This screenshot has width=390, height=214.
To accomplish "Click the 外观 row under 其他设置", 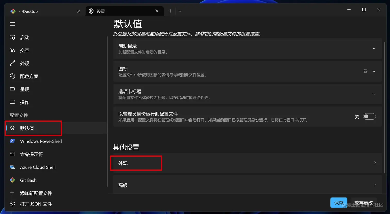I will pos(247,163).
